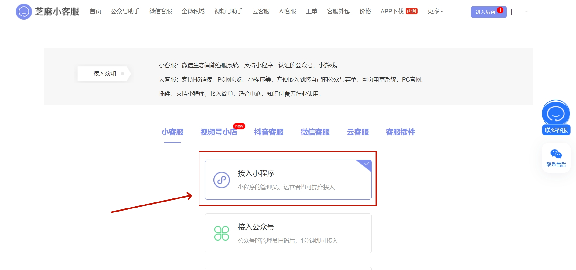The width and height of the screenshot is (576, 270).
Task: Click the mini program icon in 接入小程序 card
Action: pyautogui.click(x=222, y=180)
